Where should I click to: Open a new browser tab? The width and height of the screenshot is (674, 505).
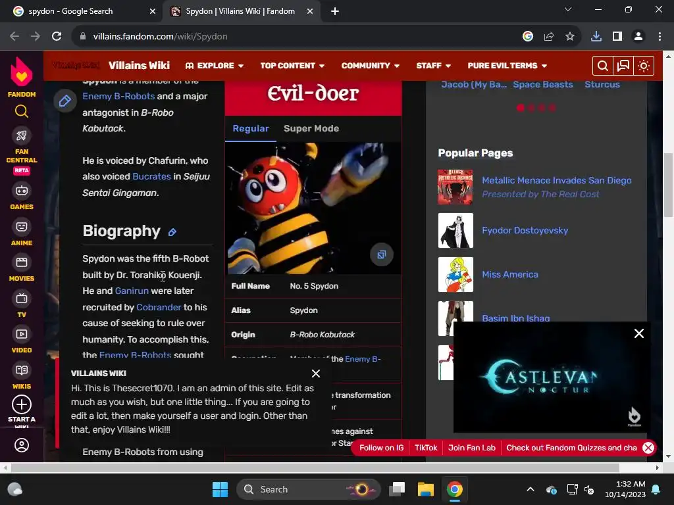[335, 11]
